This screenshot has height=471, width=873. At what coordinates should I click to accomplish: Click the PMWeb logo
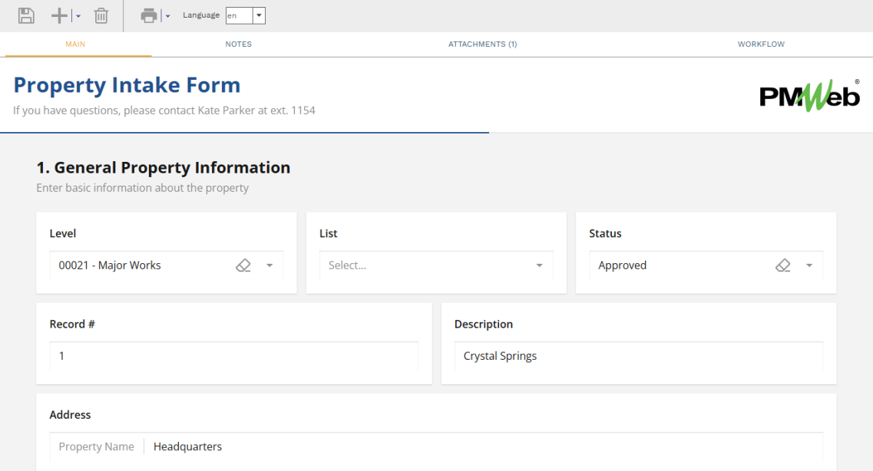[x=809, y=97]
